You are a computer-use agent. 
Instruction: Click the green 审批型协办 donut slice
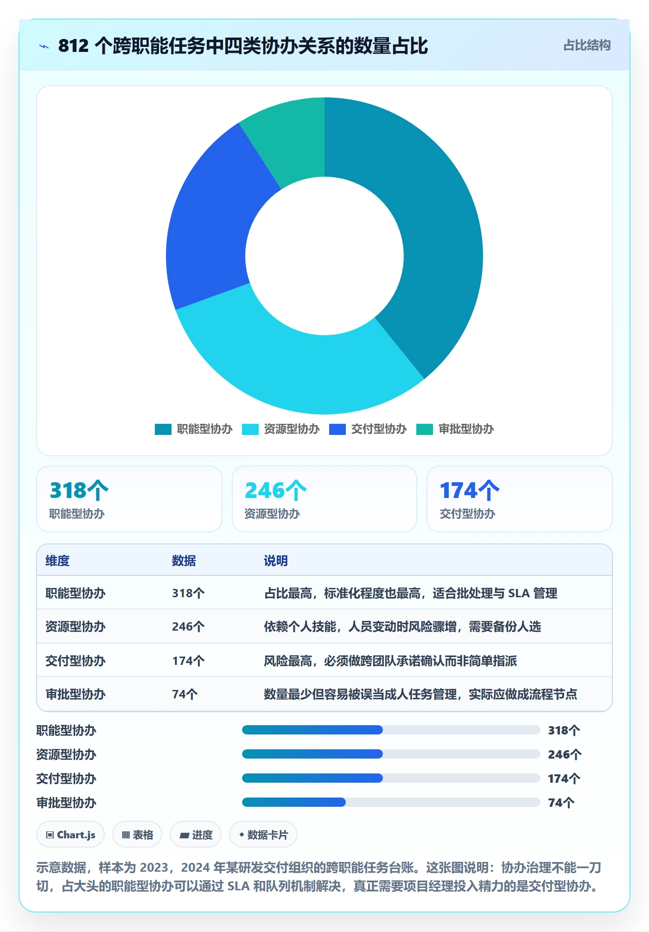click(x=290, y=139)
